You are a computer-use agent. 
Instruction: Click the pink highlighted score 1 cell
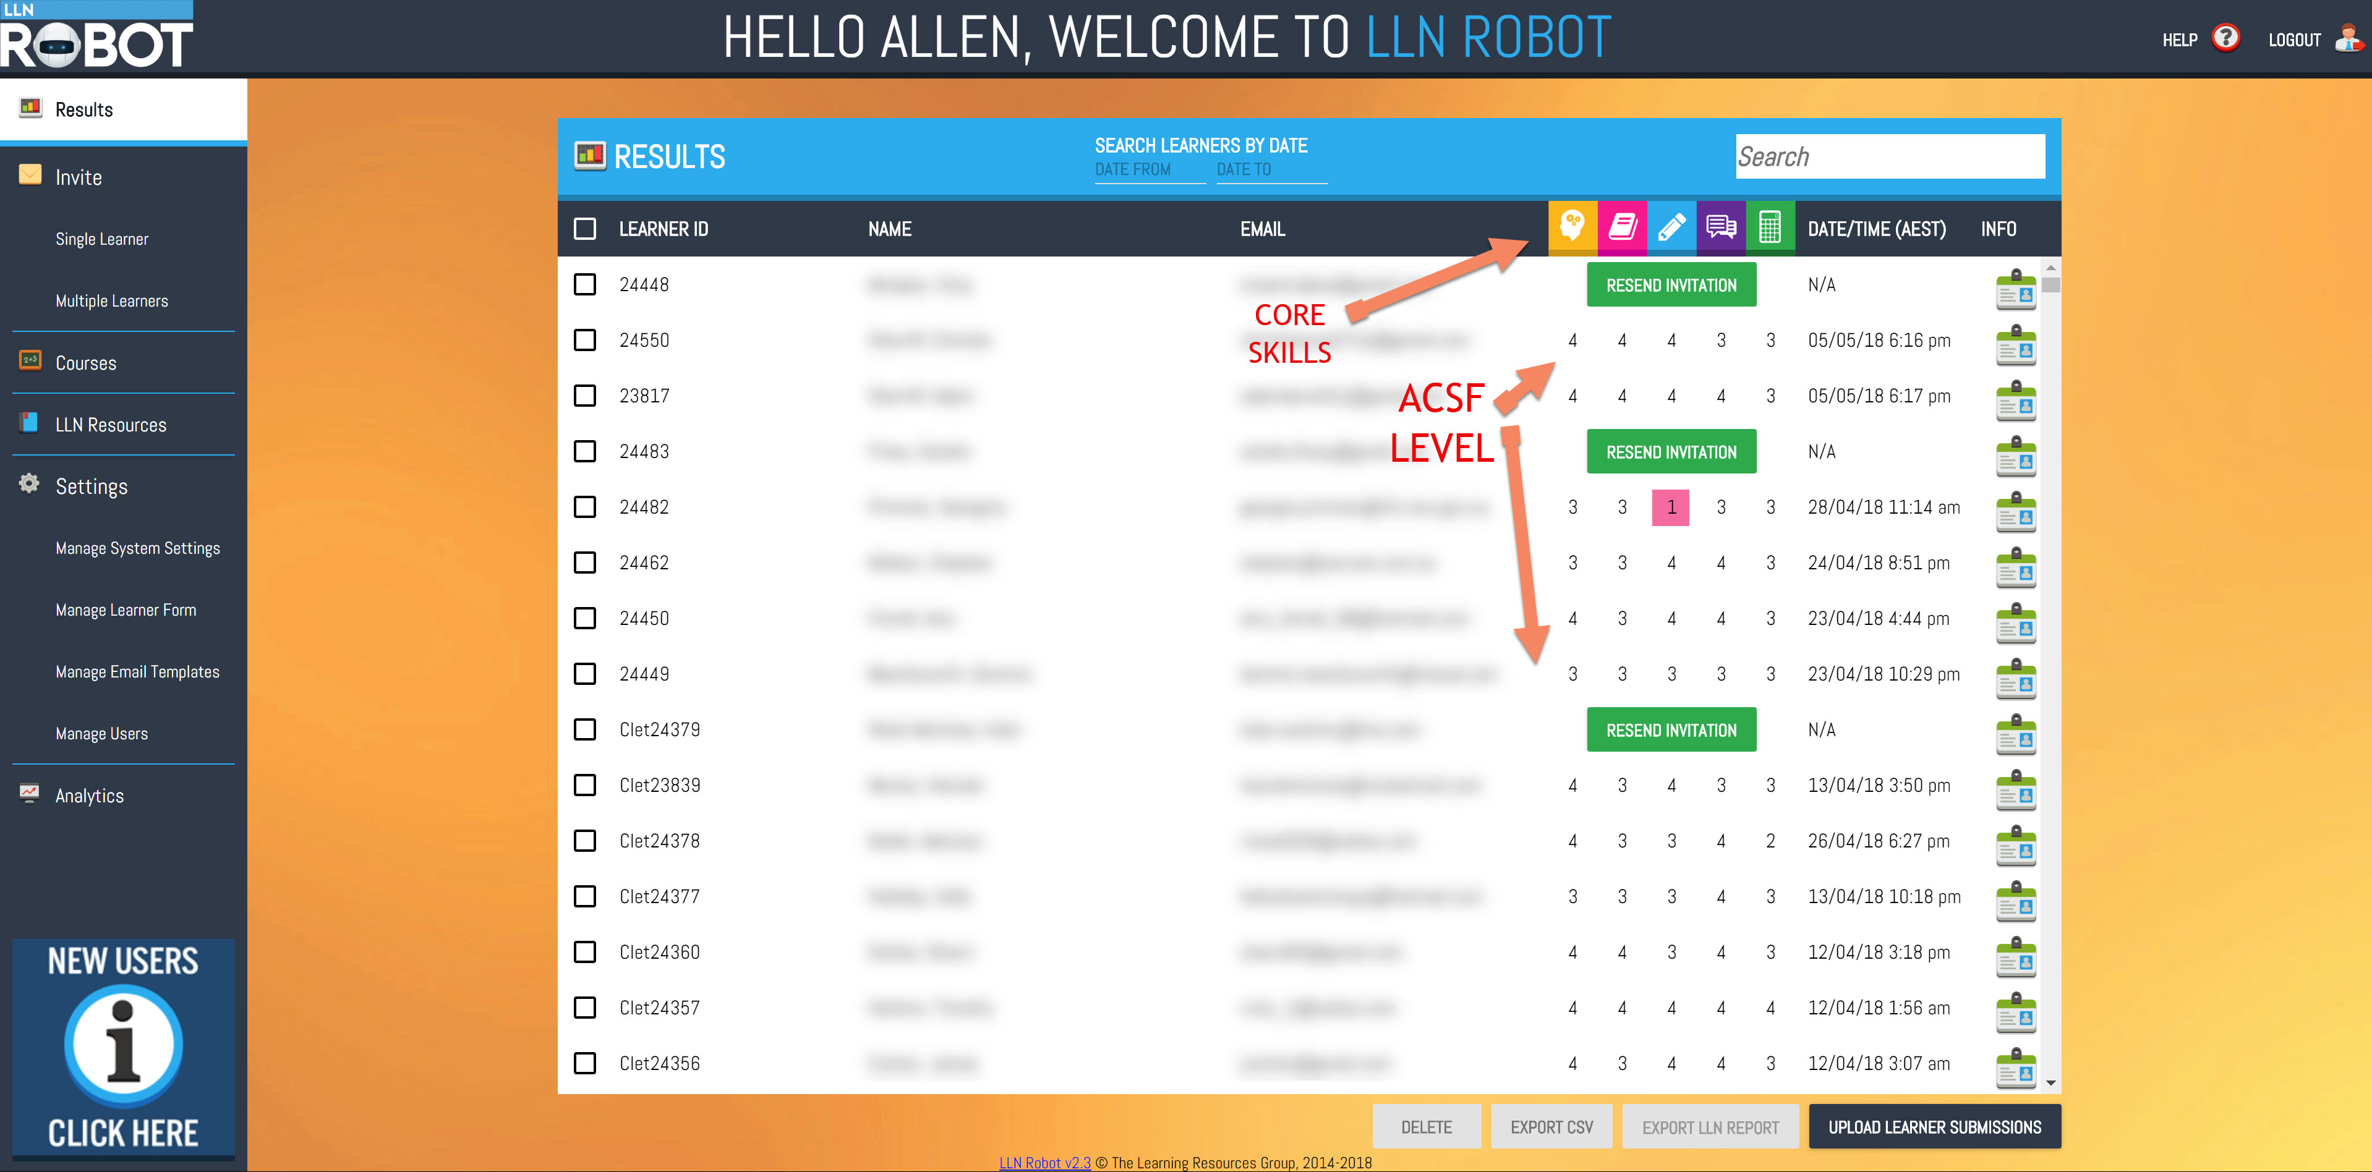[1670, 507]
